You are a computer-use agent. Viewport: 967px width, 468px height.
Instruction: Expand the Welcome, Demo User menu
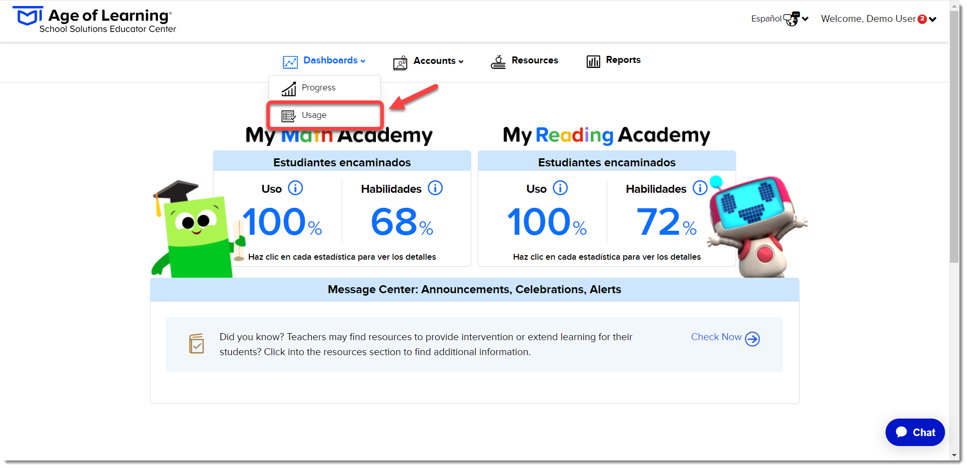878,19
